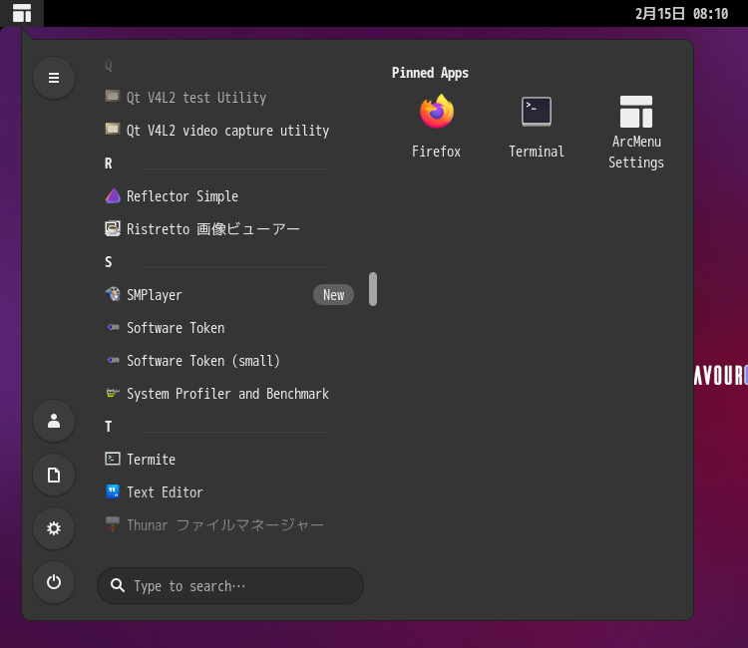Viewport: 748px width, 648px height.
Task: Click the Reflector Simple icon
Action: pyautogui.click(x=113, y=195)
